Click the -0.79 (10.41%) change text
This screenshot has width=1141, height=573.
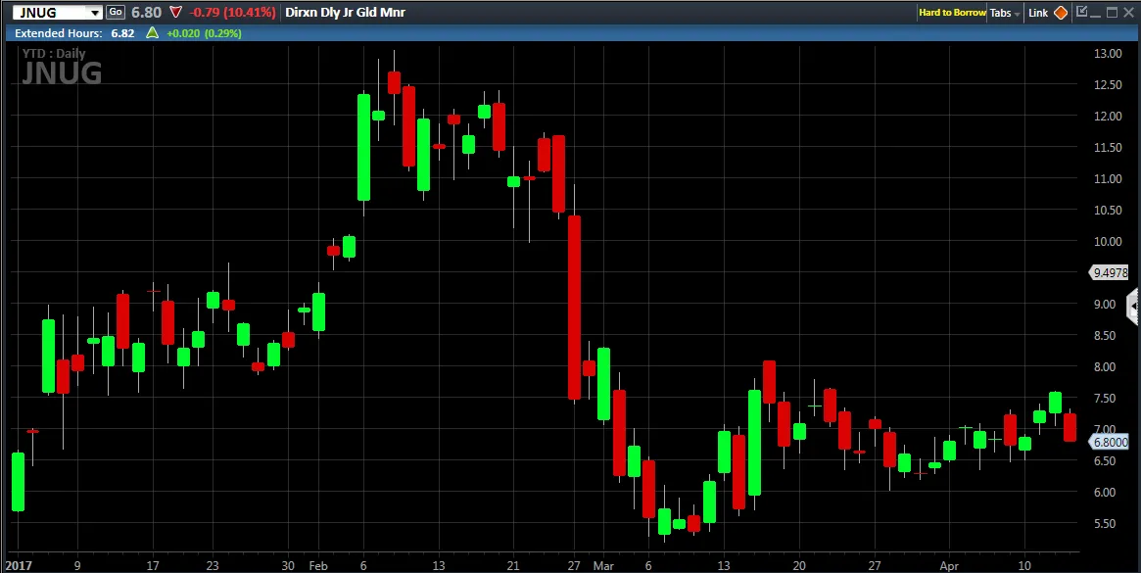(x=232, y=13)
